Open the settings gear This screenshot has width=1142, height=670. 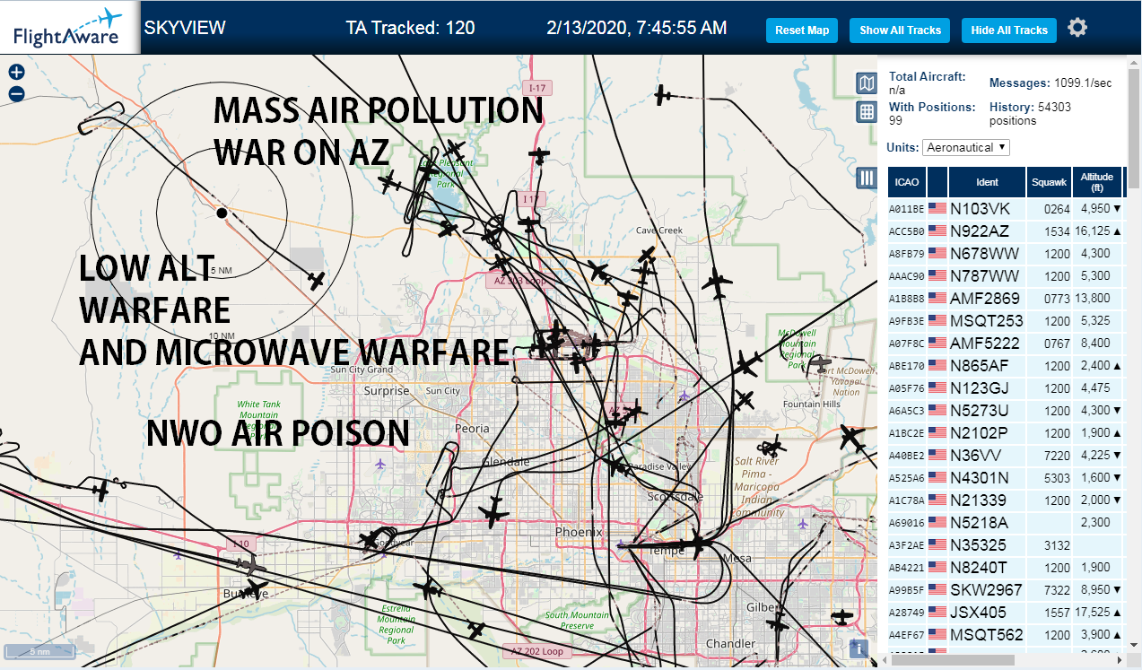1077,28
